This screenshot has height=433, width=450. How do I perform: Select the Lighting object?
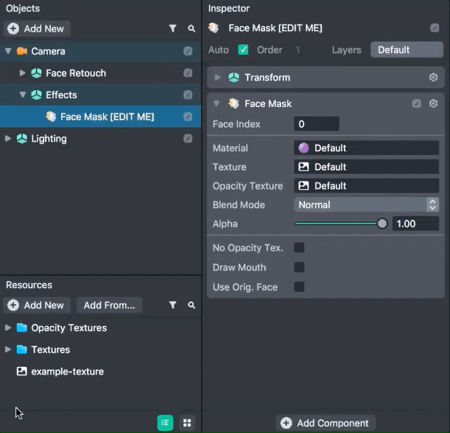pos(49,139)
